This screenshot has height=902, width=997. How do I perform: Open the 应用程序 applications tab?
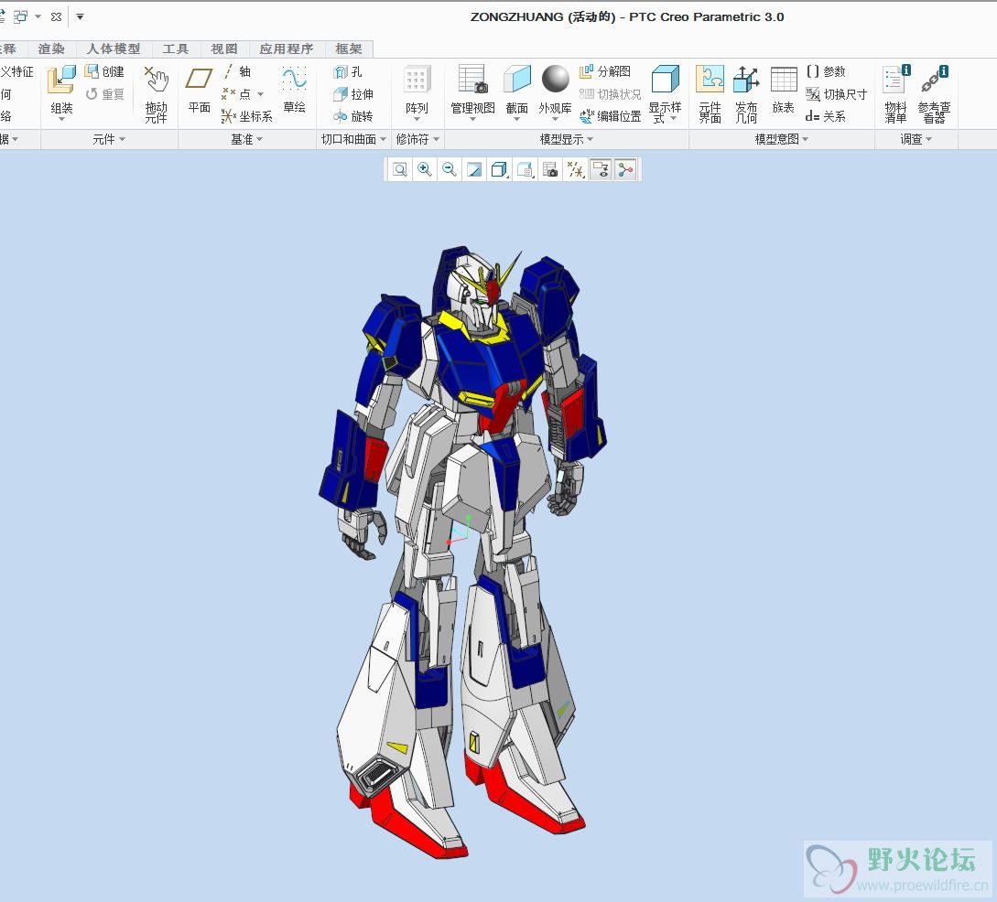[x=287, y=48]
